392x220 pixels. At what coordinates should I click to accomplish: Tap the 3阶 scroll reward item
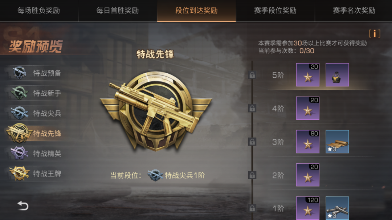(337, 142)
